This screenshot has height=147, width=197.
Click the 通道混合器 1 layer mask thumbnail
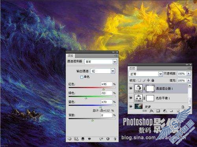150,89
